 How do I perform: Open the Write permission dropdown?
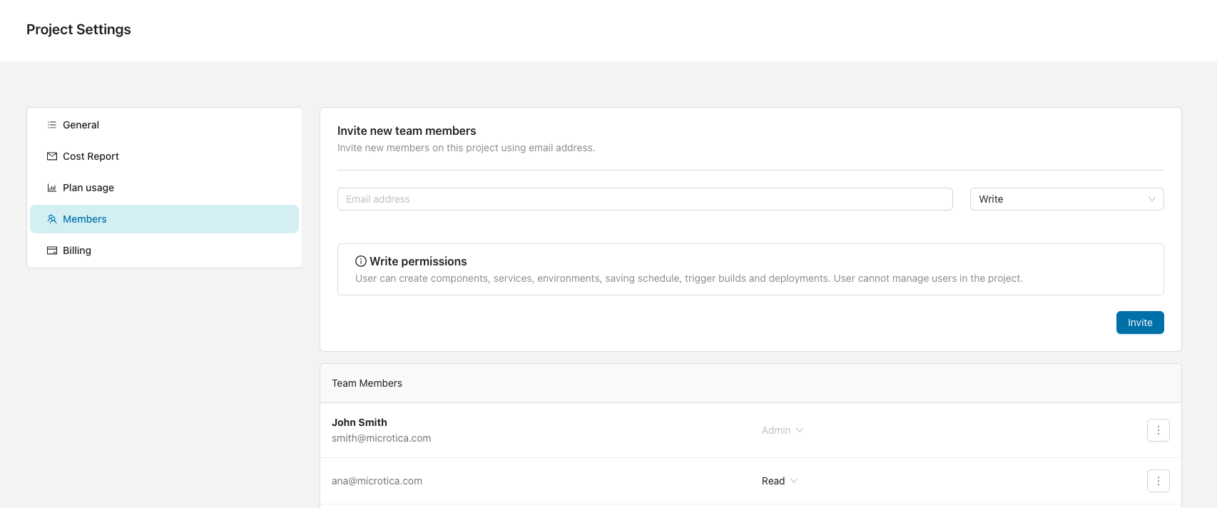pos(1066,199)
